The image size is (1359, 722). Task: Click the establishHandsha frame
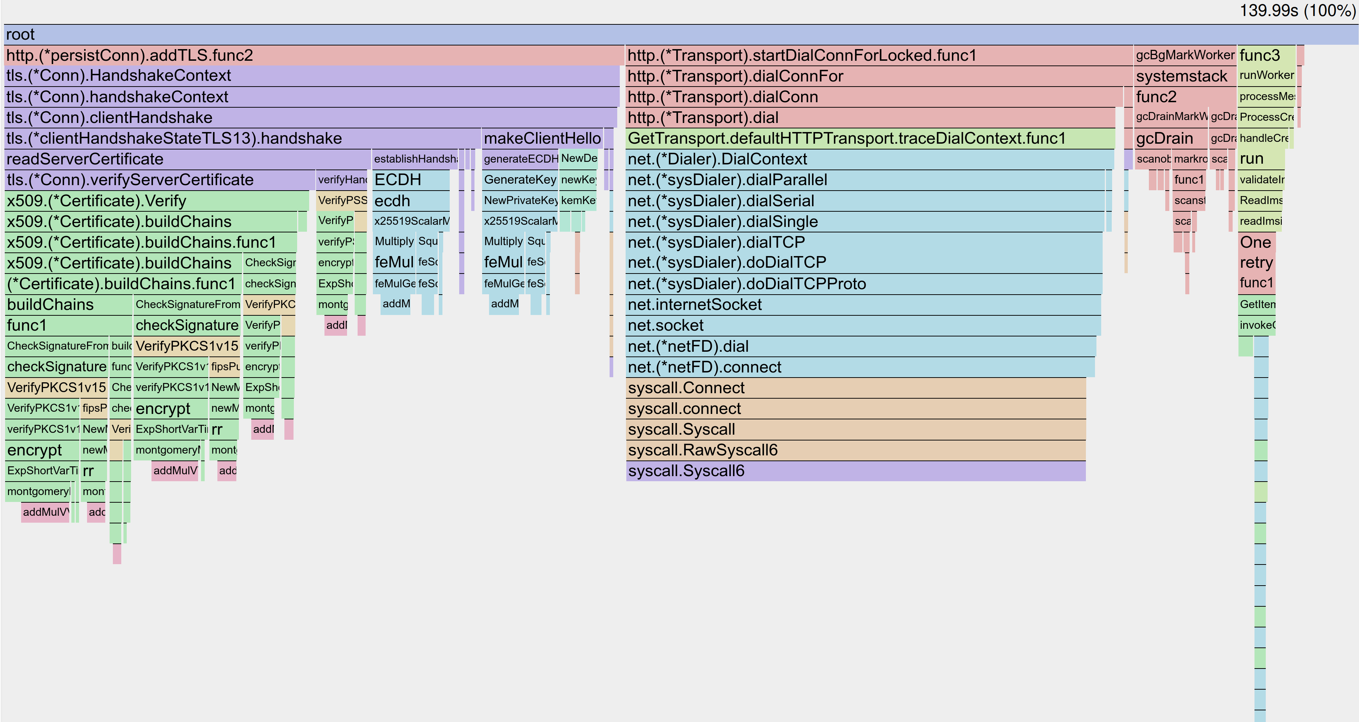click(x=415, y=159)
